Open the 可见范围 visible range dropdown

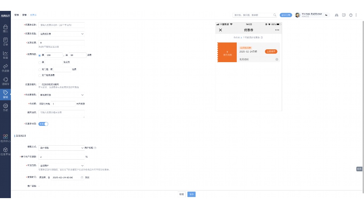pyautogui.click(x=61, y=165)
